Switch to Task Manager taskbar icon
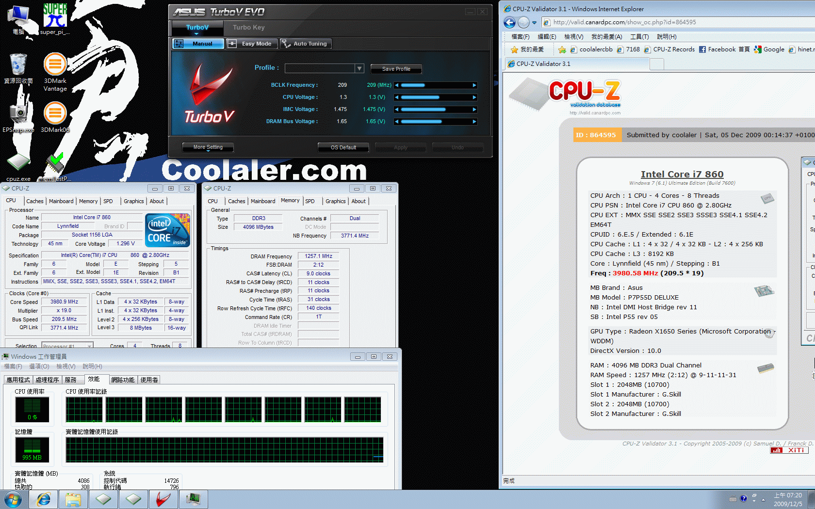This screenshot has width=815, height=509. coord(193,499)
